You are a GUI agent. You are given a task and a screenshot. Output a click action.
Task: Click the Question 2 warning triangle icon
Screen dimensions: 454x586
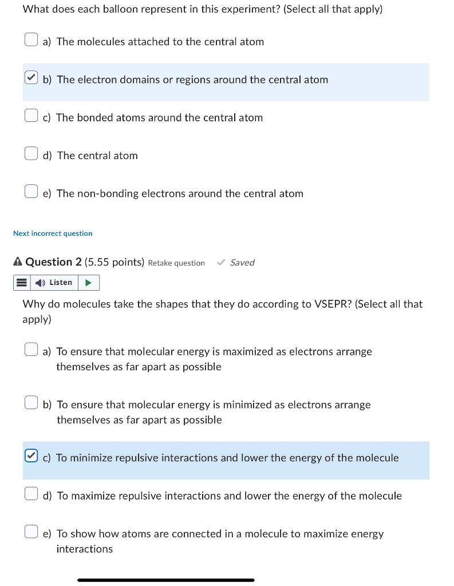(18, 262)
